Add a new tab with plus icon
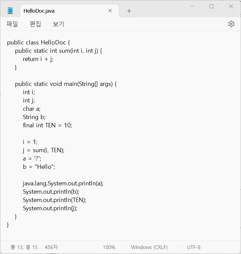The height and width of the screenshot is (254, 241). coord(129,11)
